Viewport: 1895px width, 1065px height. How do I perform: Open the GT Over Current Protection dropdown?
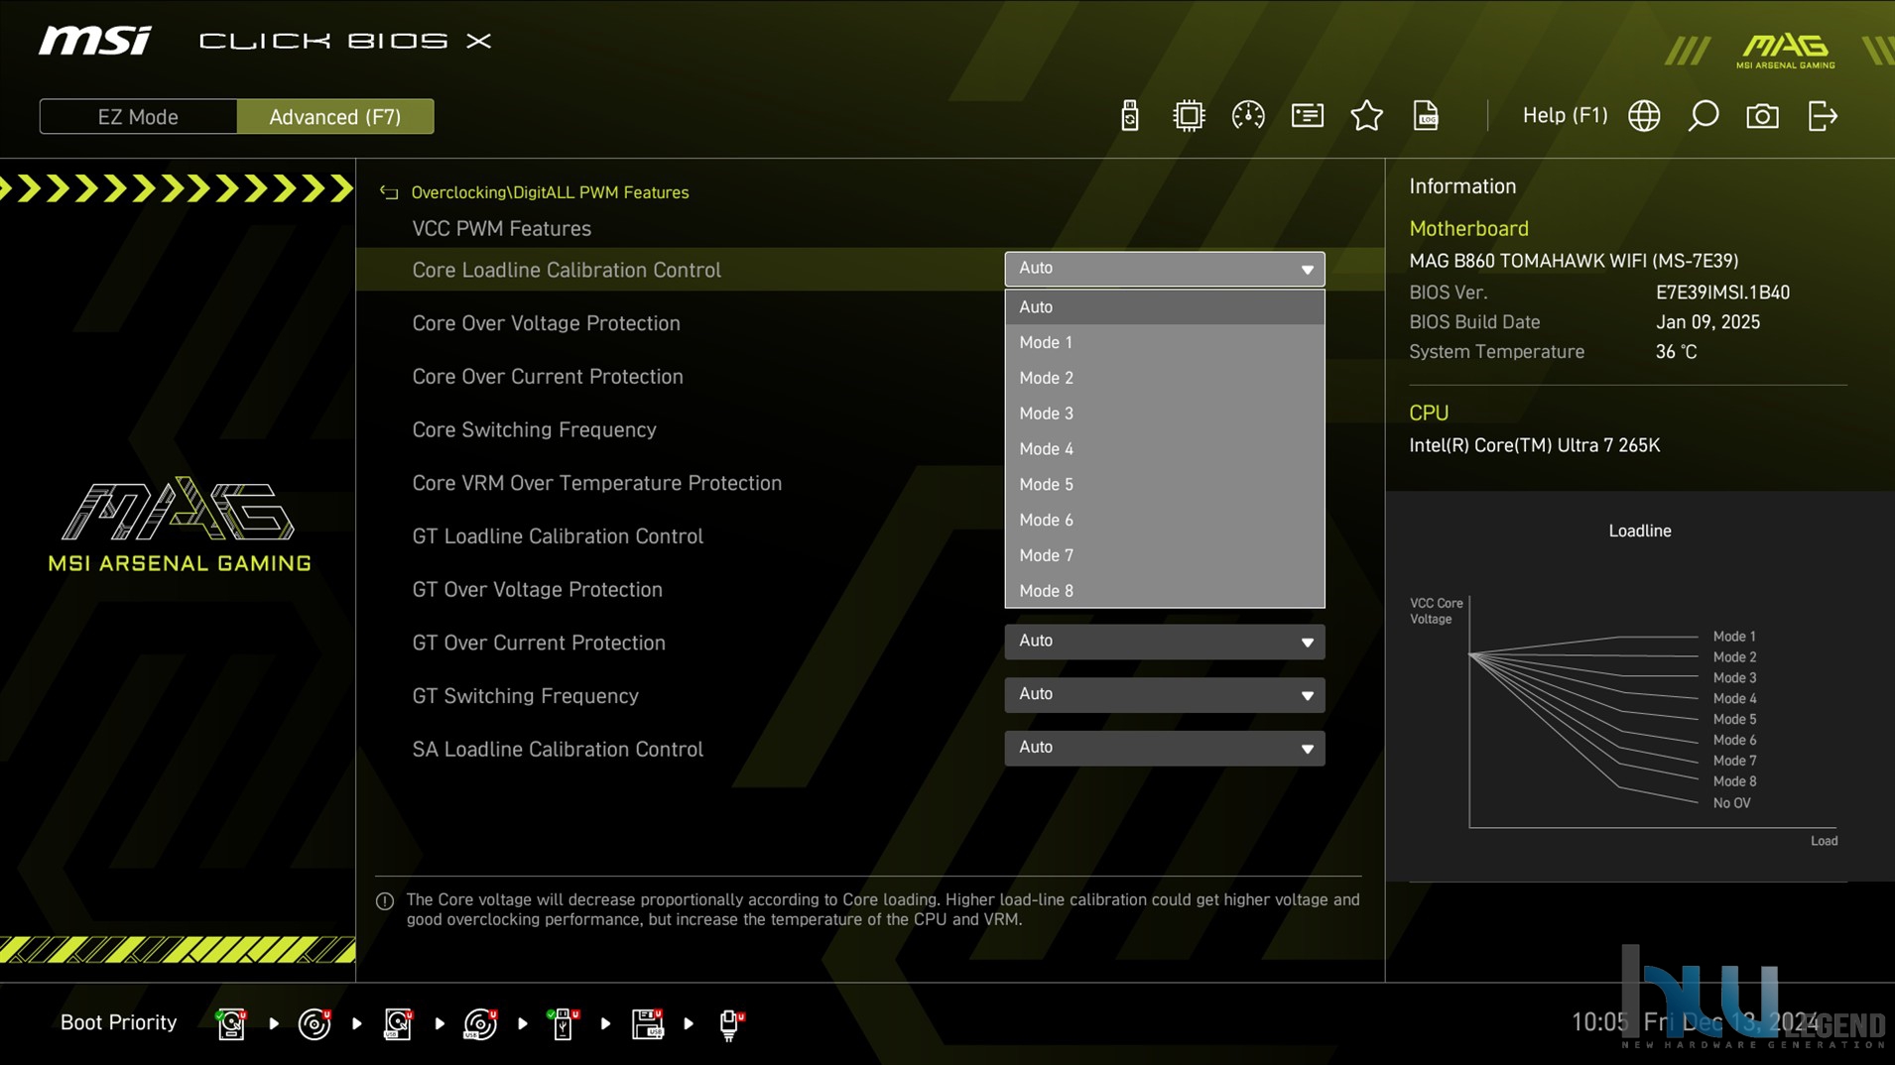pyautogui.click(x=1165, y=642)
